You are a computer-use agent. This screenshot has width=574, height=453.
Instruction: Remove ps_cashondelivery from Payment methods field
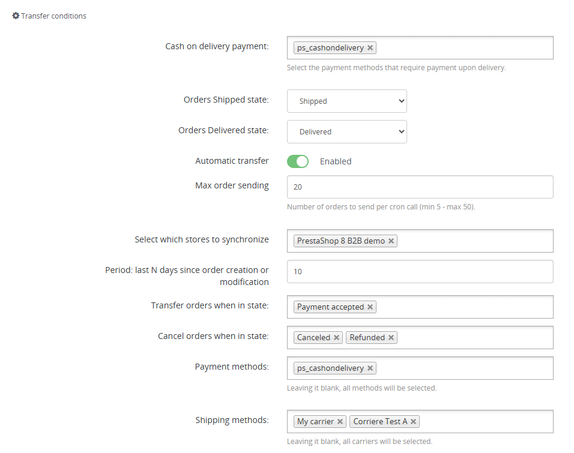coord(370,368)
